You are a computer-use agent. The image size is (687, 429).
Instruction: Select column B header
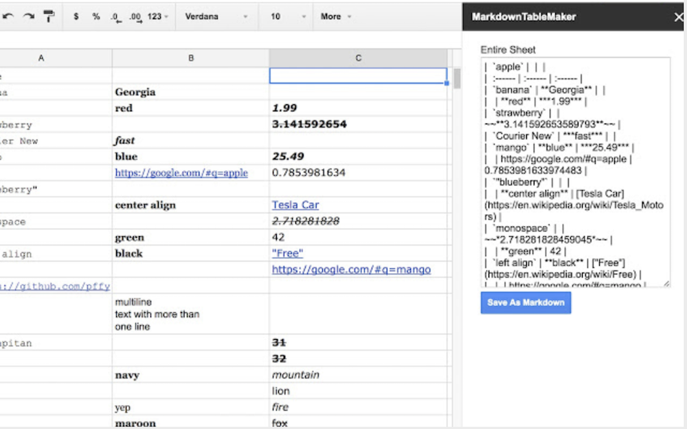(191, 58)
